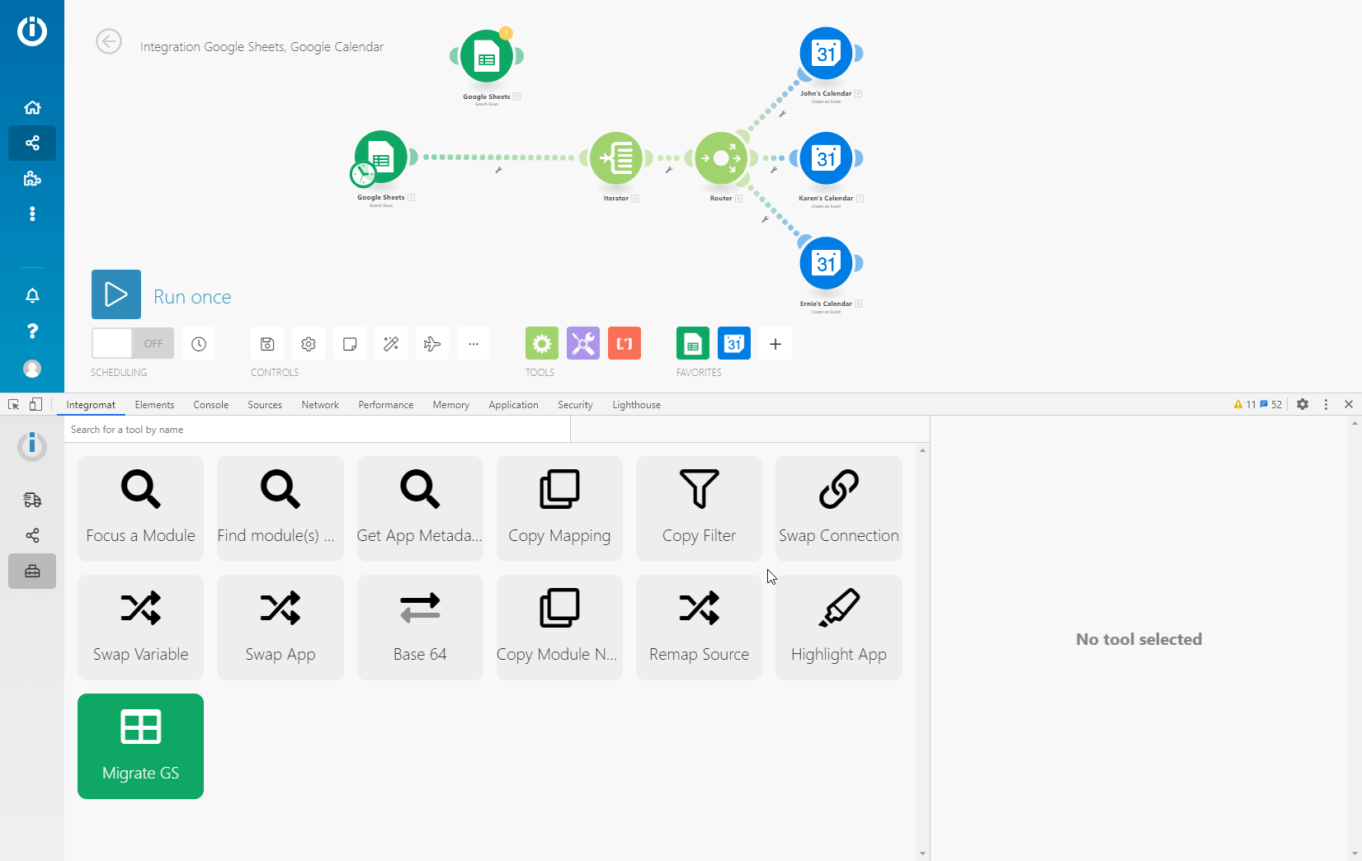
Task: Select the Remap Source tool
Action: coord(699,628)
